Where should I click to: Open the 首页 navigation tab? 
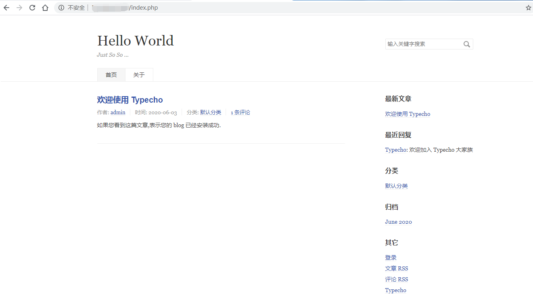111,75
